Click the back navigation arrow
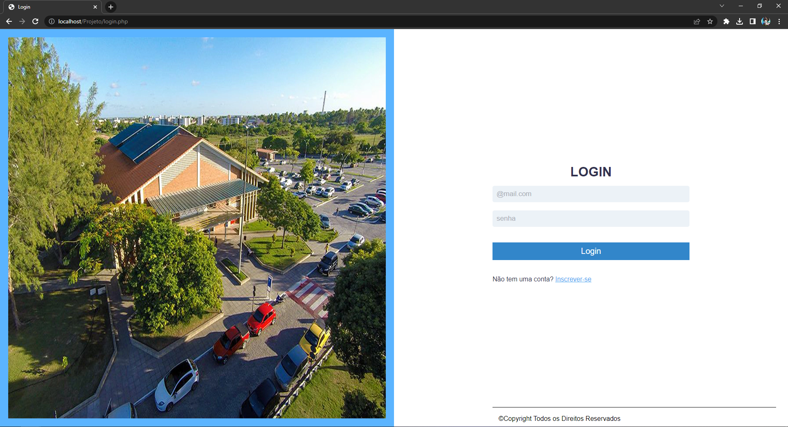Screen dimensions: 788x427 coord(9,21)
